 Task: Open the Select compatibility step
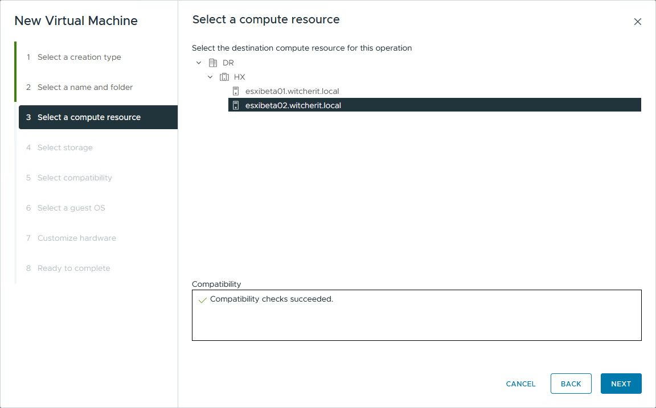(75, 178)
